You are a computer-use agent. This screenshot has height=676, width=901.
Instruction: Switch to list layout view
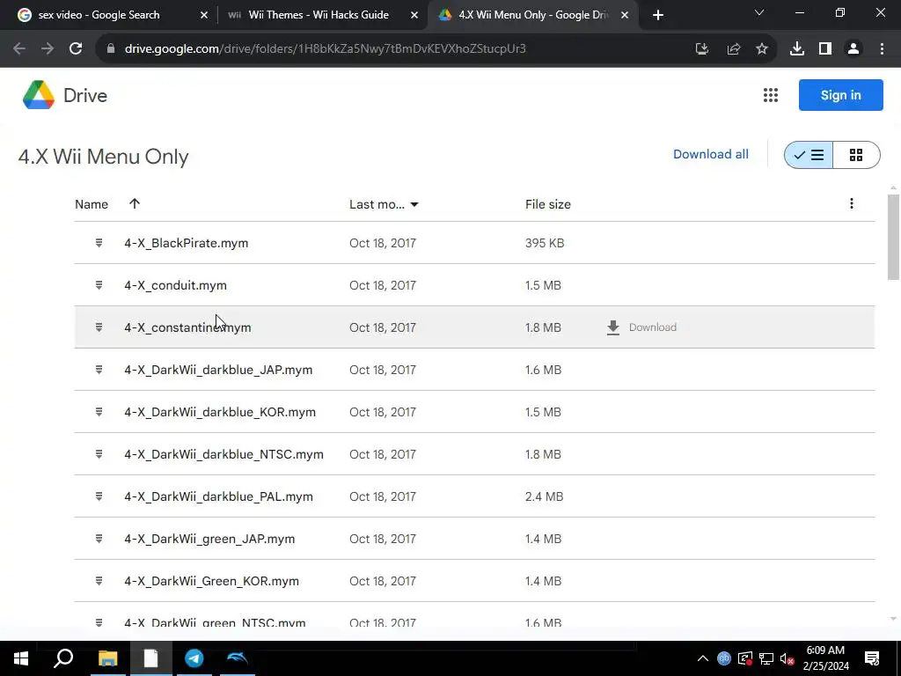tap(809, 155)
